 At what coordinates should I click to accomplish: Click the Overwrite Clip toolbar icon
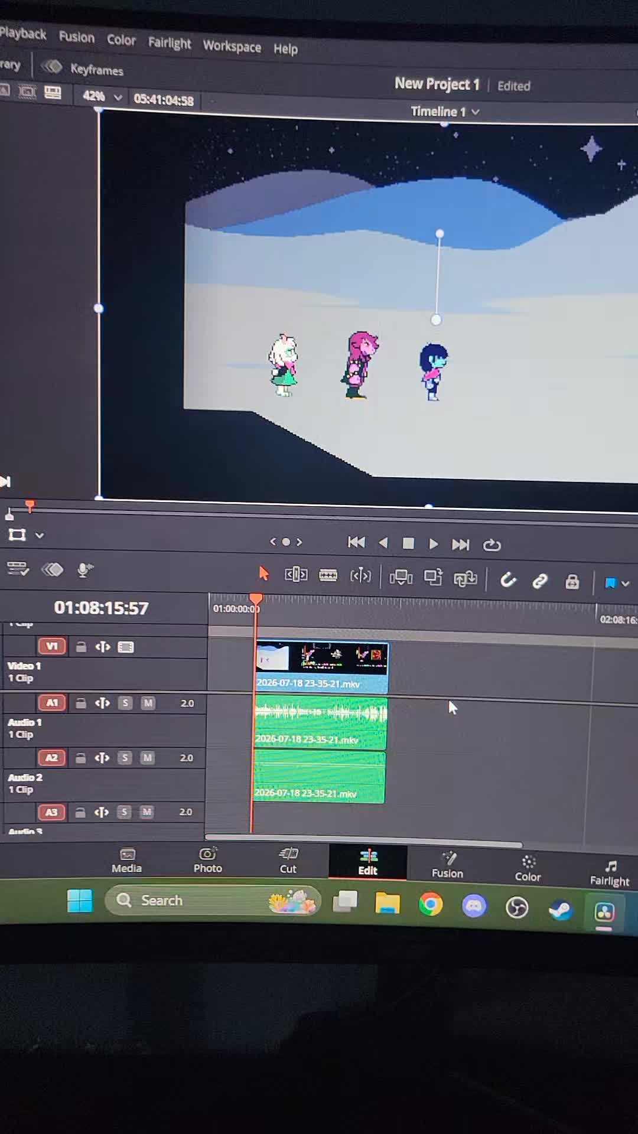(x=433, y=577)
